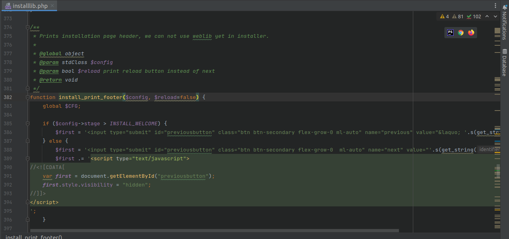Click the @global tag on line 377

click(x=51, y=53)
